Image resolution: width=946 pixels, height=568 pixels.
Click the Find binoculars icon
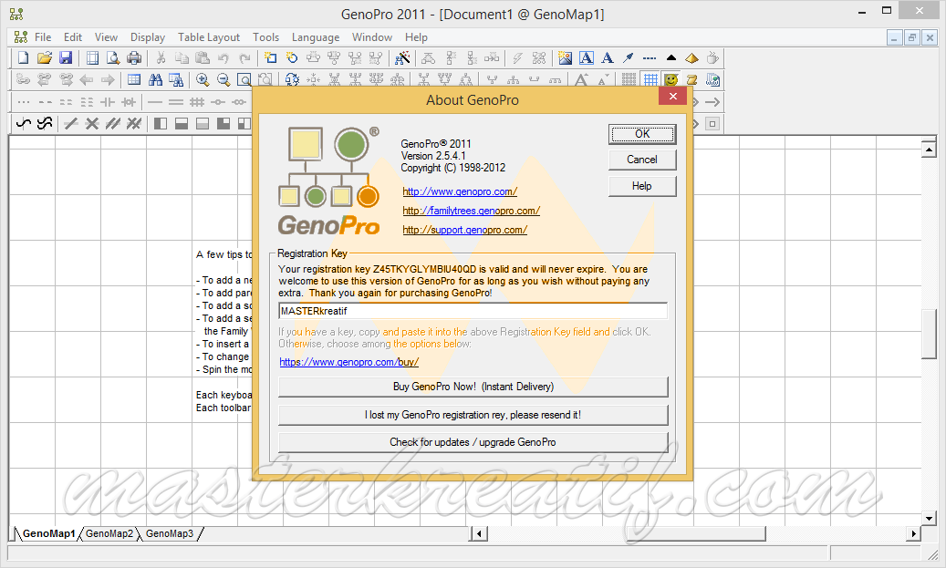point(155,79)
